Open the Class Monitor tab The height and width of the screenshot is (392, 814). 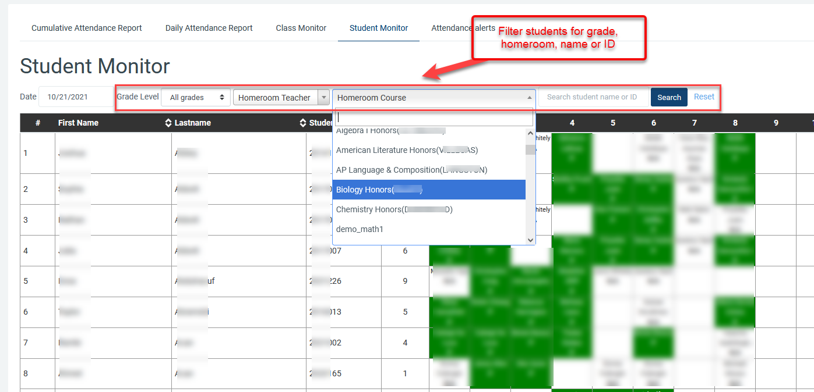point(301,28)
